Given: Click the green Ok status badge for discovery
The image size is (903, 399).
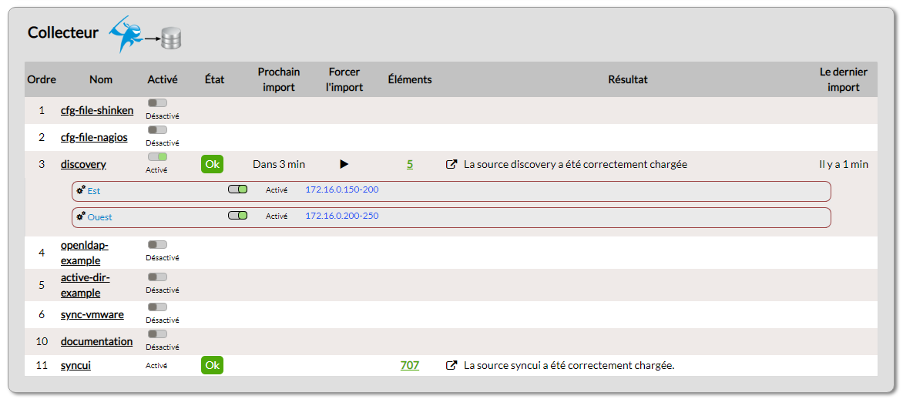Looking at the screenshot, I should [212, 164].
